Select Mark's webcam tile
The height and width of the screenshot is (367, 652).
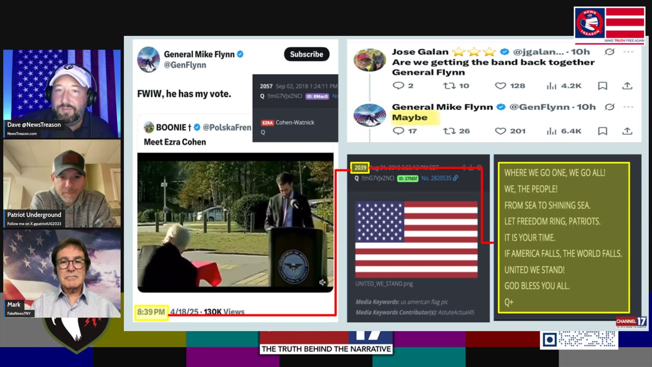pyautogui.click(x=62, y=274)
